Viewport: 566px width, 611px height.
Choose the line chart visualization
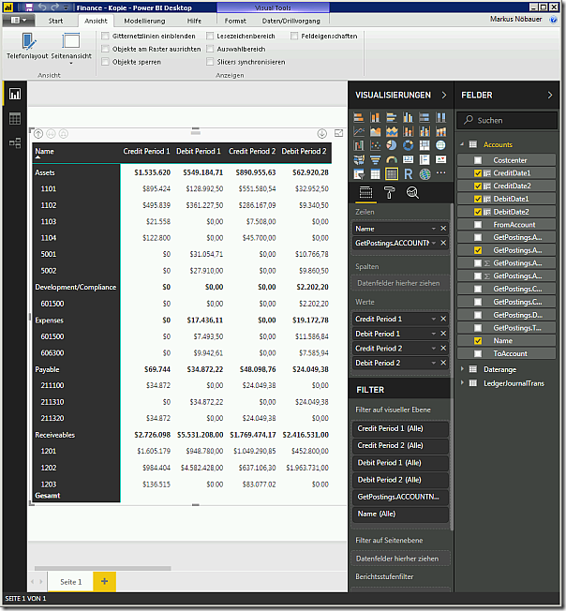click(359, 131)
